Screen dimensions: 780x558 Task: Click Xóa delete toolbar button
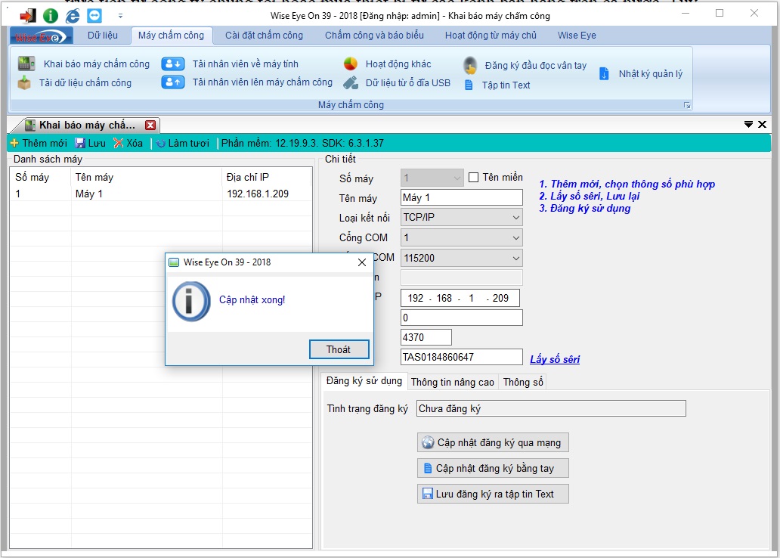click(x=128, y=143)
